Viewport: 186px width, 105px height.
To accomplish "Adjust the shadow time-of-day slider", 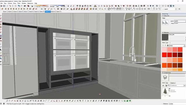I will pyautogui.click(x=58, y=6).
